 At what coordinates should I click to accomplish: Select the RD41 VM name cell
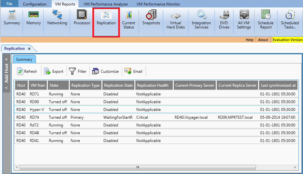coord(34,140)
